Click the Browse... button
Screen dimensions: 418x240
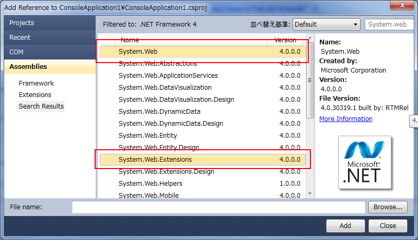[x=388, y=207]
